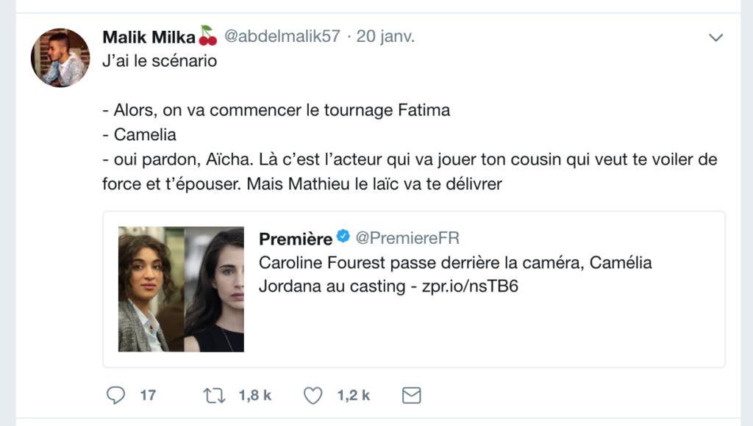The height and width of the screenshot is (426, 753).
Task: Click the zpr.io/nsTB6 link text
Action: [x=470, y=286]
